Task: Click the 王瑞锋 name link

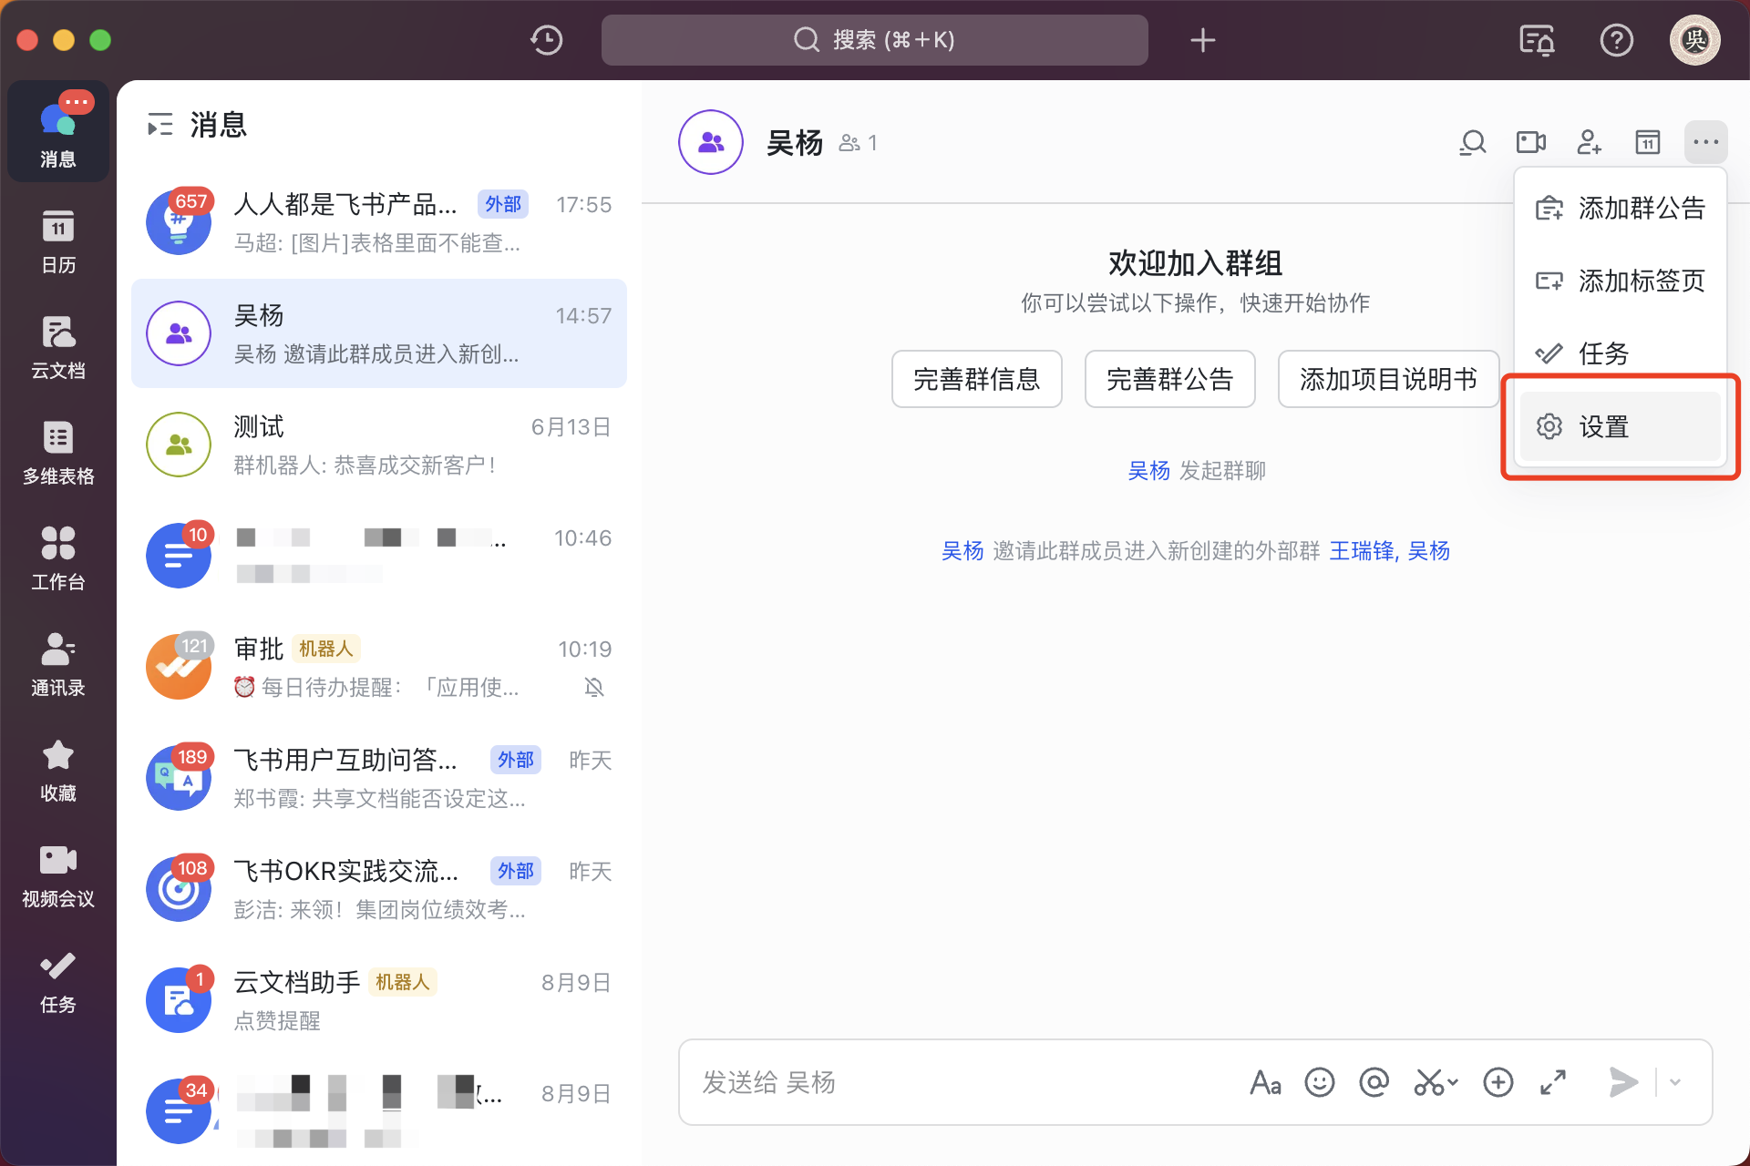Action: tap(1362, 551)
